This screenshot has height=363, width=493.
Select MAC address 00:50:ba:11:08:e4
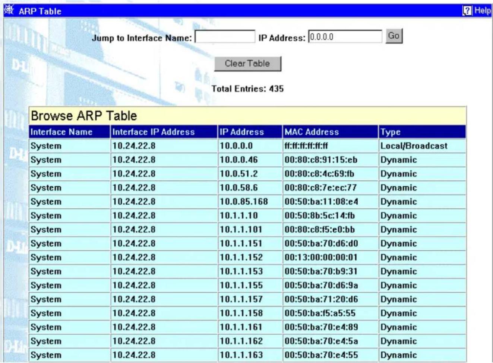pyautogui.click(x=322, y=202)
